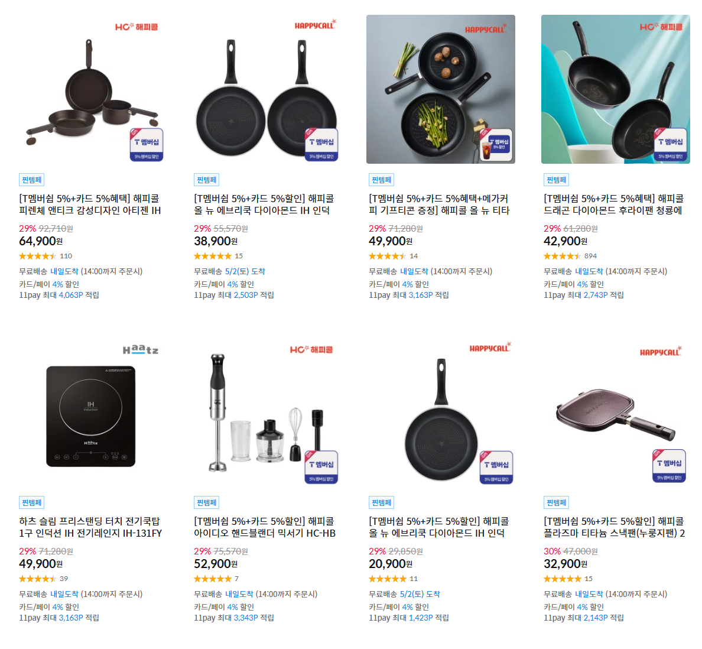Click the Haatz brand logo
702x649 pixels.
pyautogui.click(x=141, y=349)
